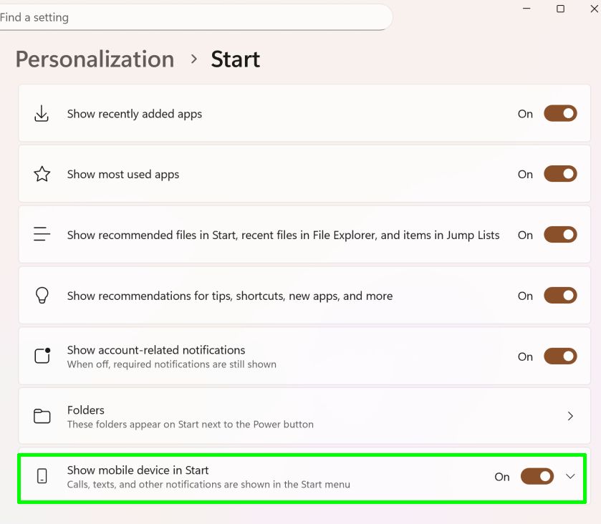The width and height of the screenshot is (601, 524).
Task: Click the download icon beside recently added apps
Action: (x=42, y=114)
